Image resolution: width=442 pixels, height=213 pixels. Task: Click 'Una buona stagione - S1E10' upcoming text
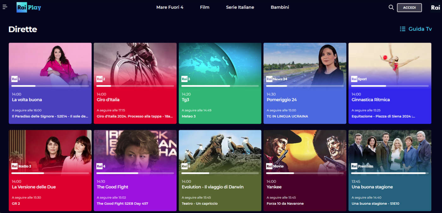pos(375,204)
